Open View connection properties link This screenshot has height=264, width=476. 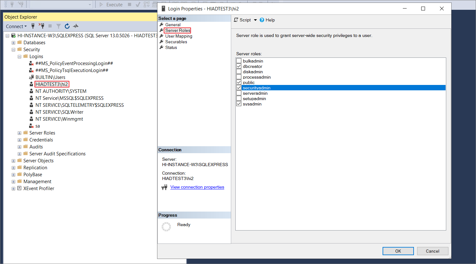[x=197, y=187]
